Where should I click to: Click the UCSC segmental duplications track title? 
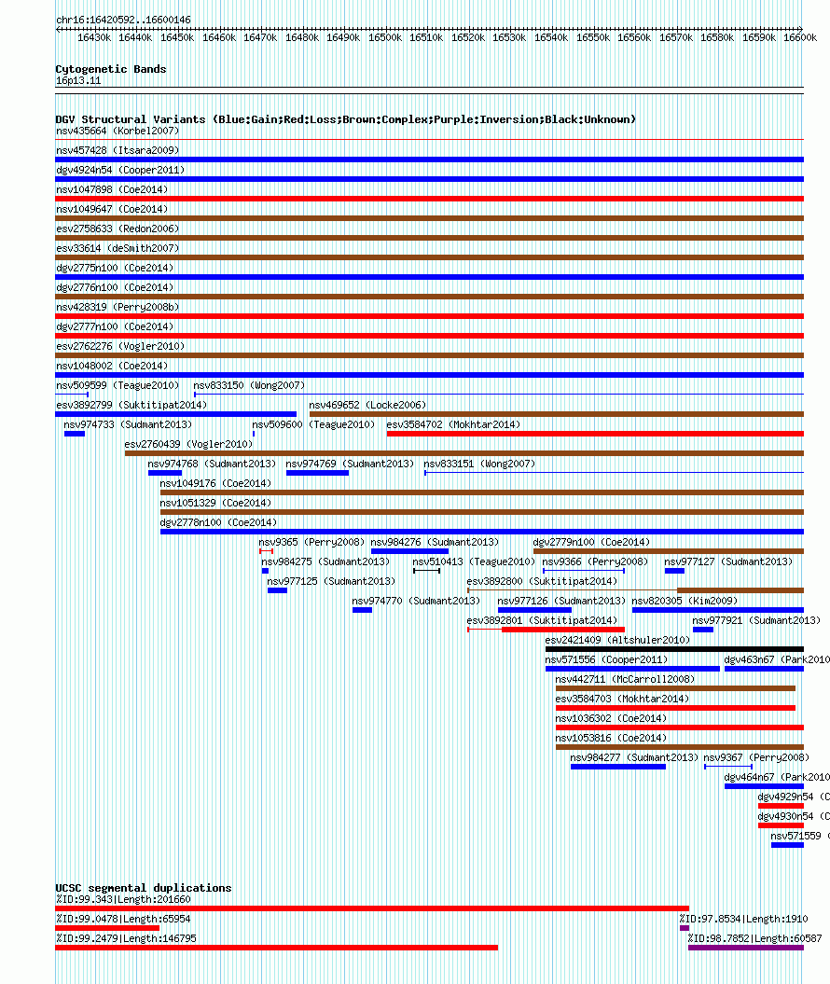[x=144, y=888]
